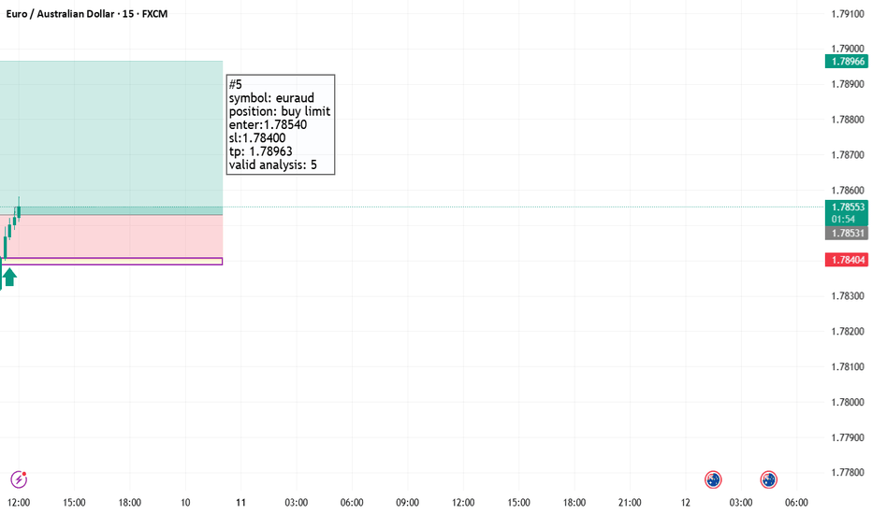Select the red 1.78404 stop-loss price label
872x514 pixels.
pyautogui.click(x=847, y=260)
